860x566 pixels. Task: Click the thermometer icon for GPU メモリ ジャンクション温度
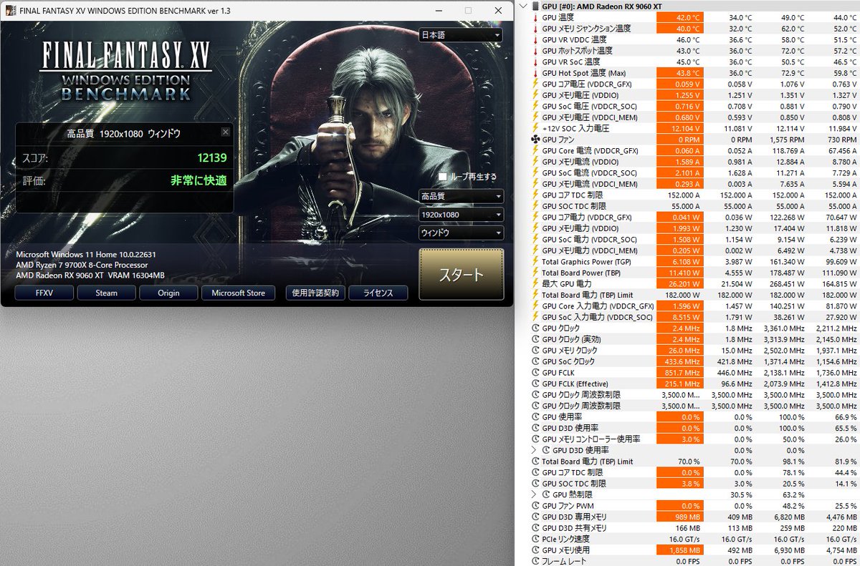pos(535,29)
